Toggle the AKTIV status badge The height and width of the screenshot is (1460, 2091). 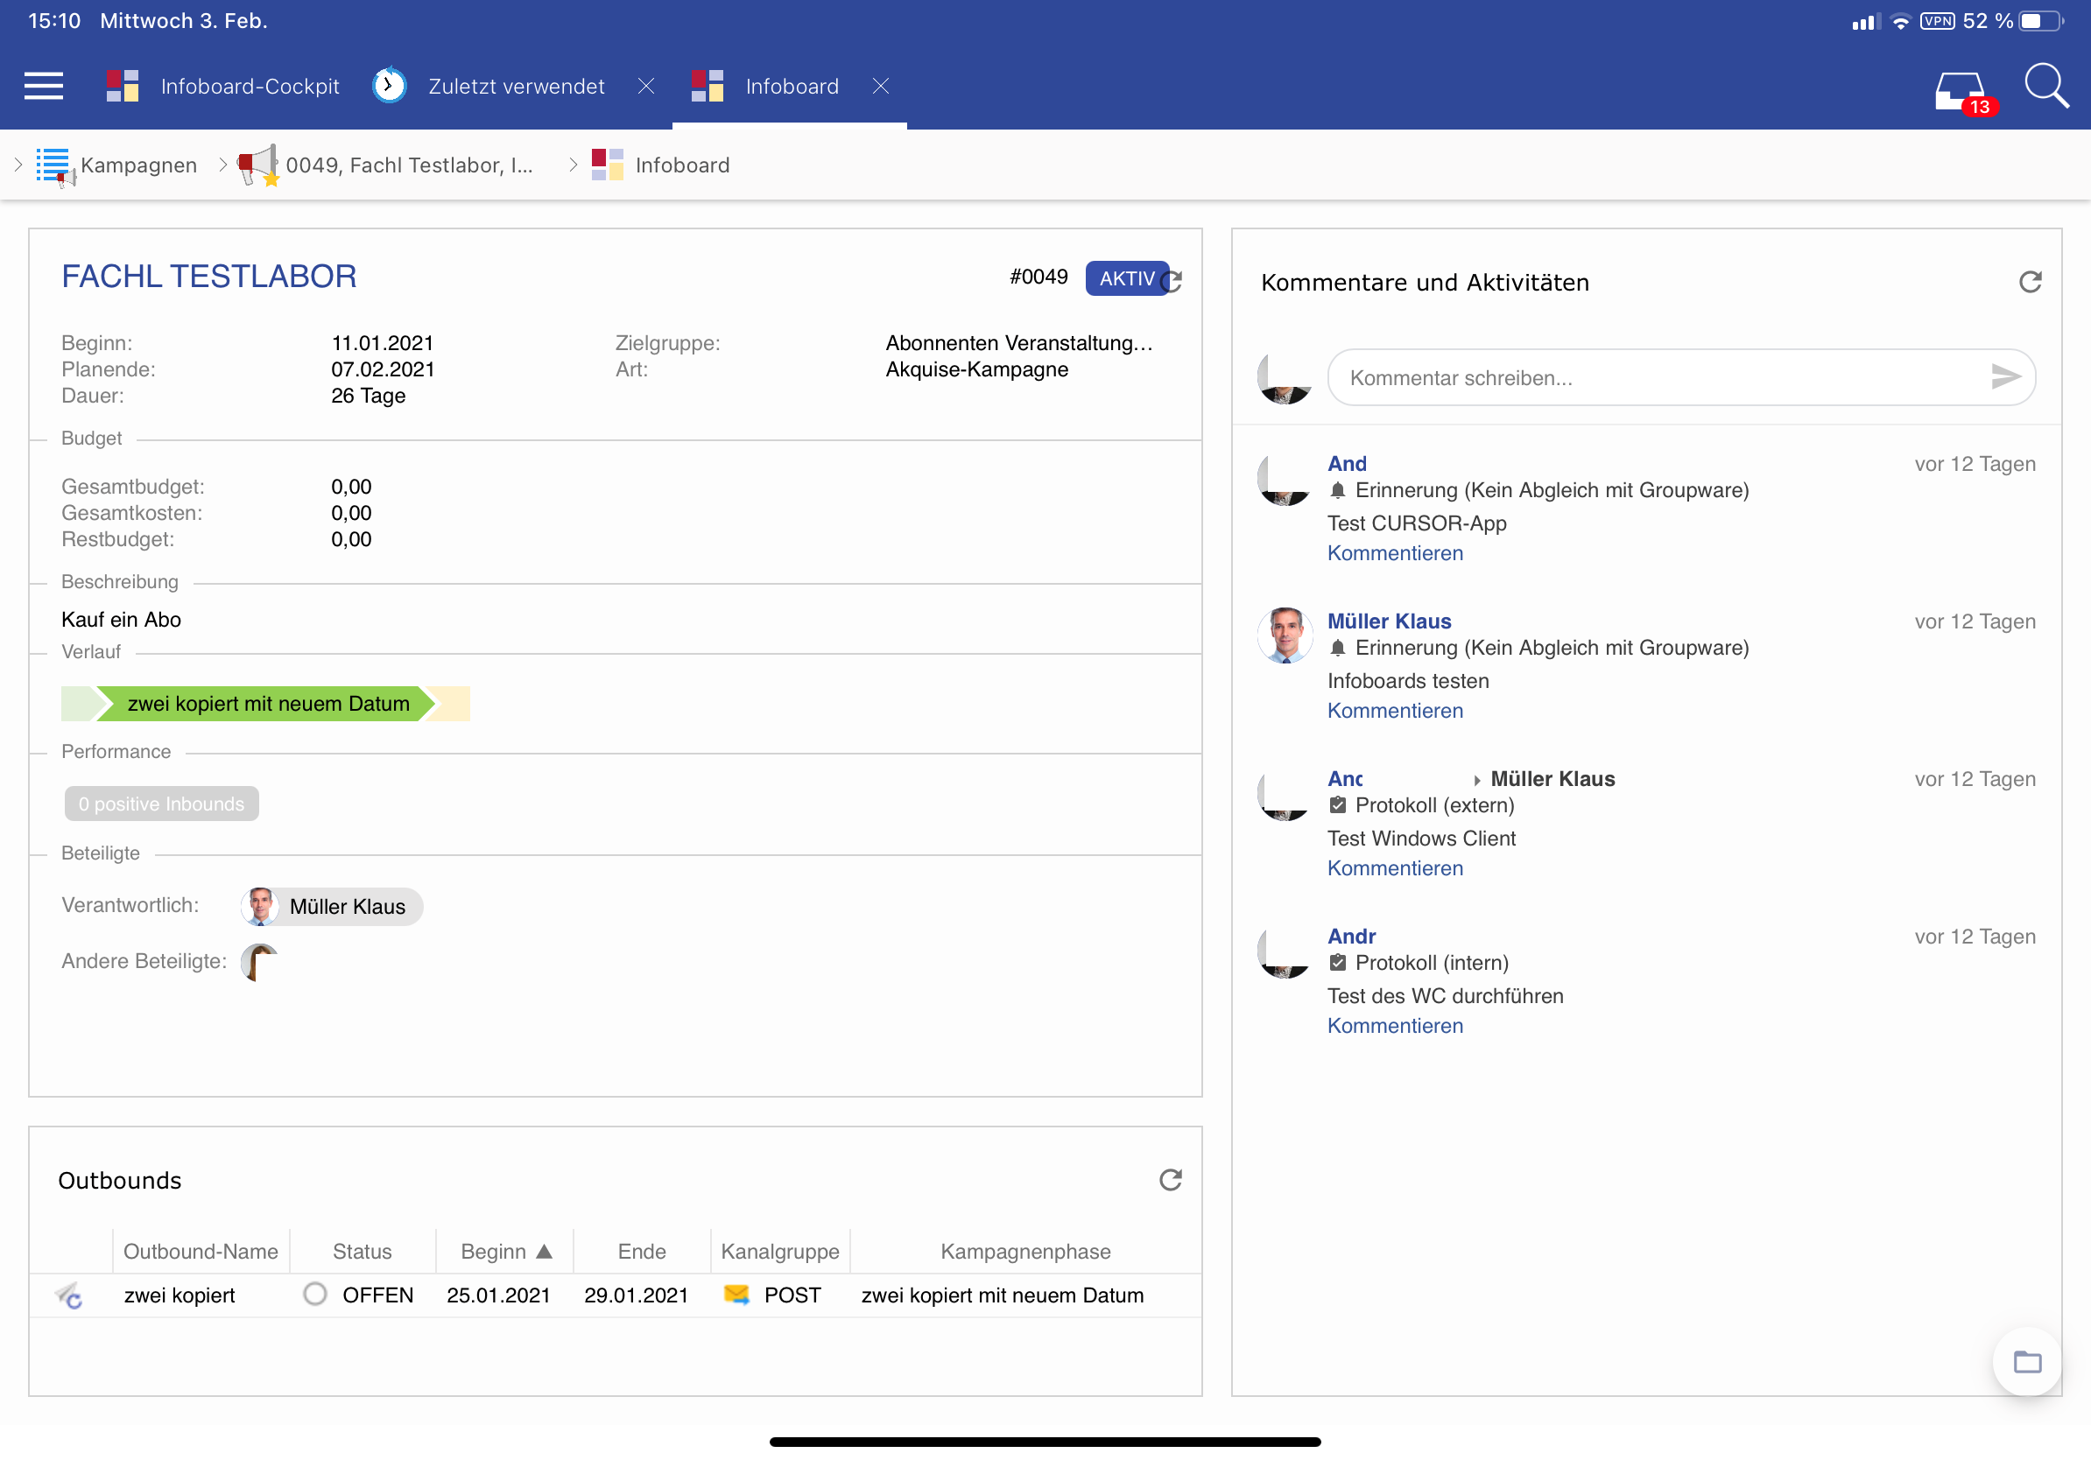1124,278
